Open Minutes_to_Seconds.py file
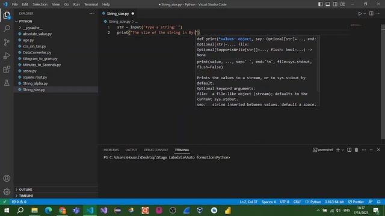This screenshot has width=385, height=216. tap(42, 65)
